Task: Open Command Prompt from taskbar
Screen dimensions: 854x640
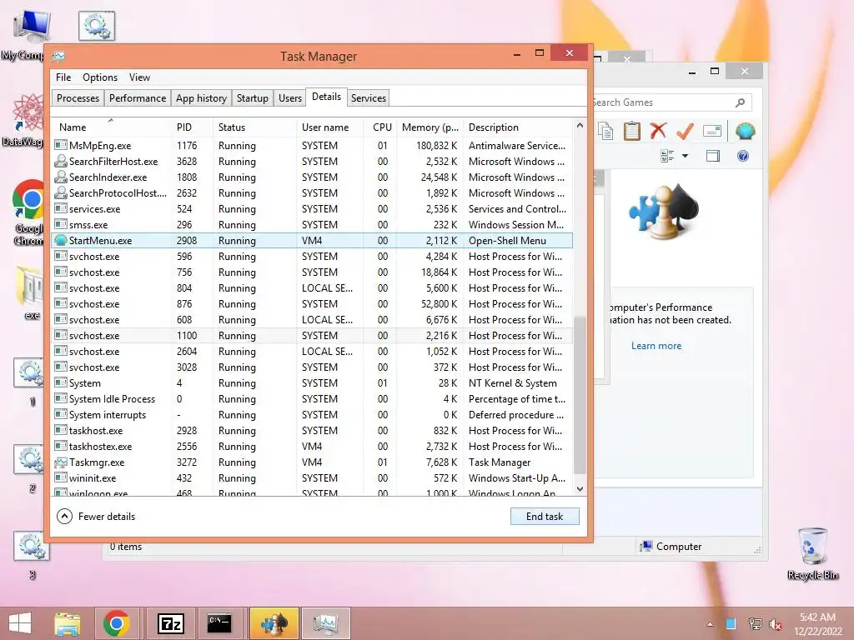Action: pyautogui.click(x=219, y=623)
